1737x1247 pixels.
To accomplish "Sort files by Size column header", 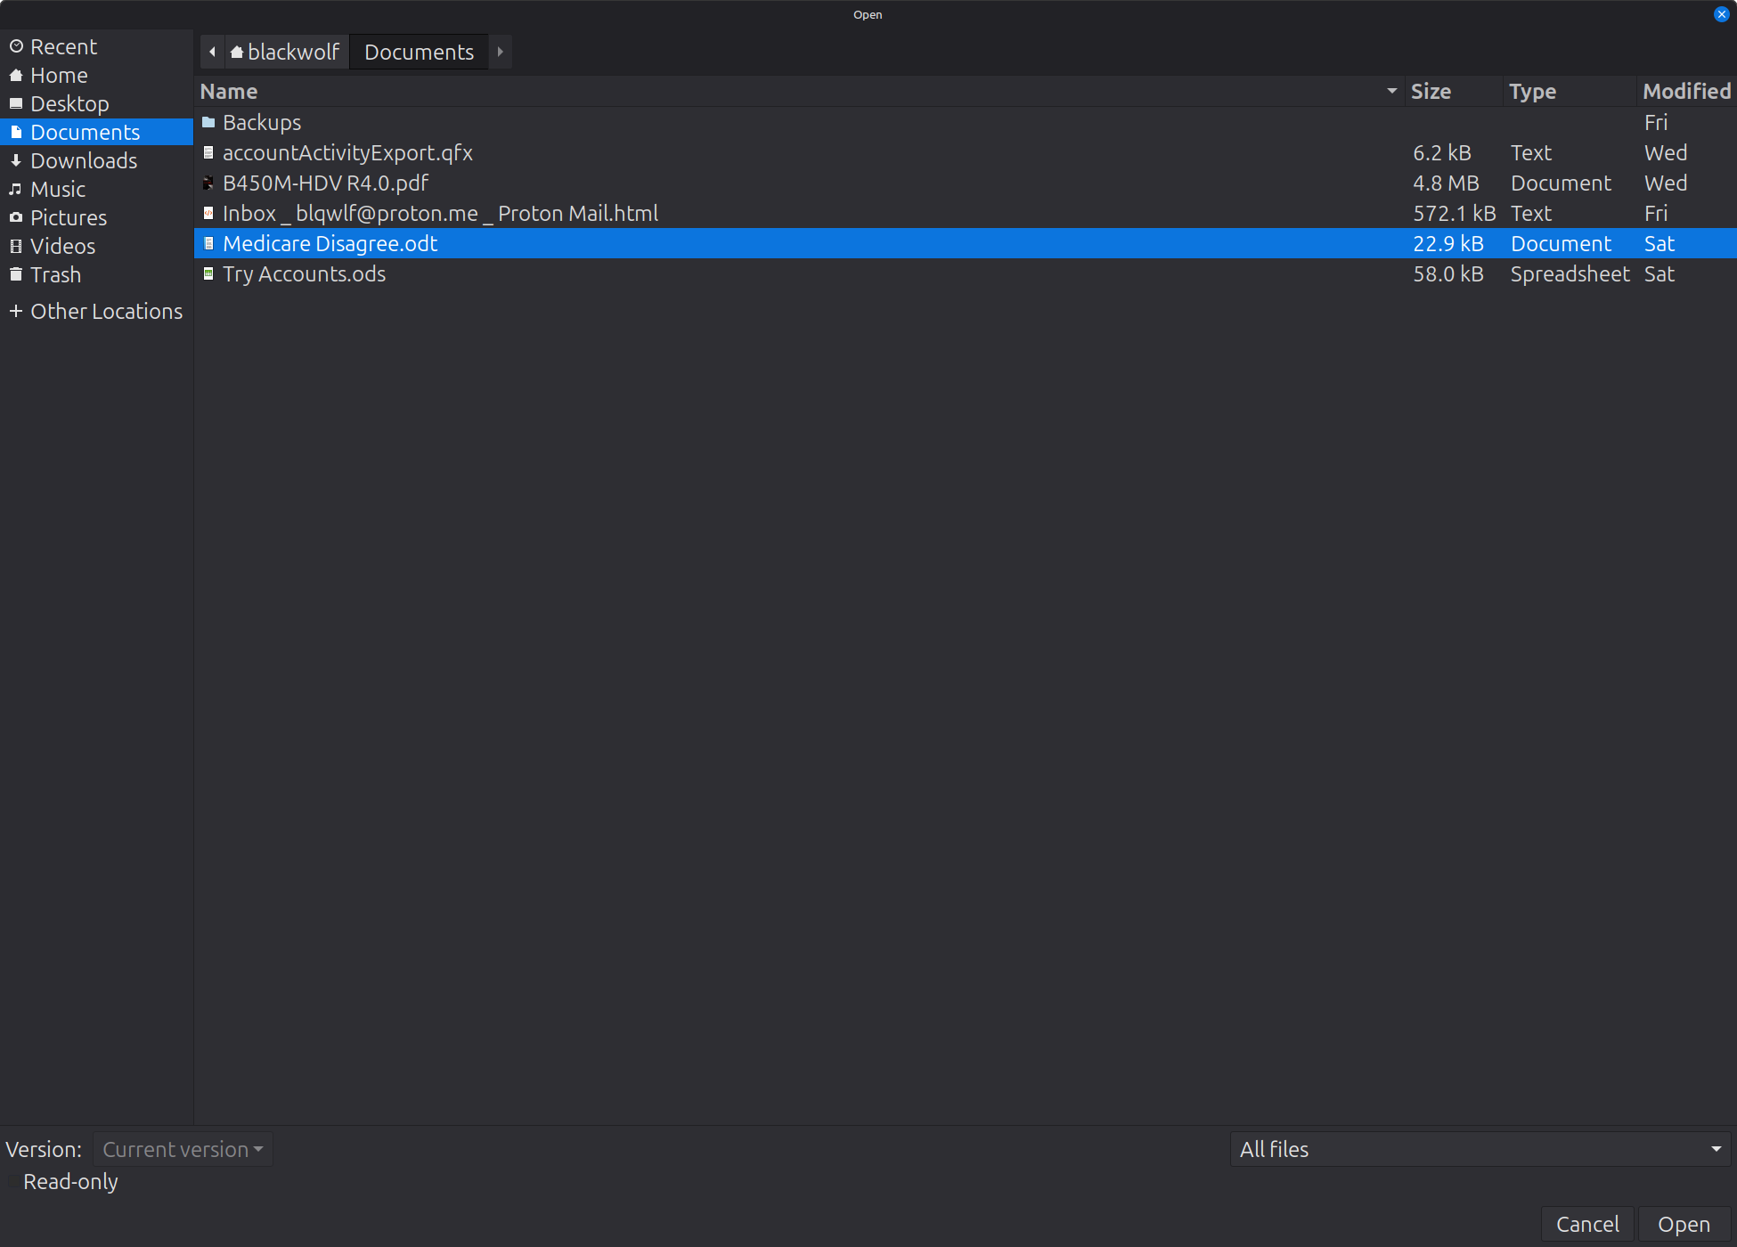I will click(1431, 91).
